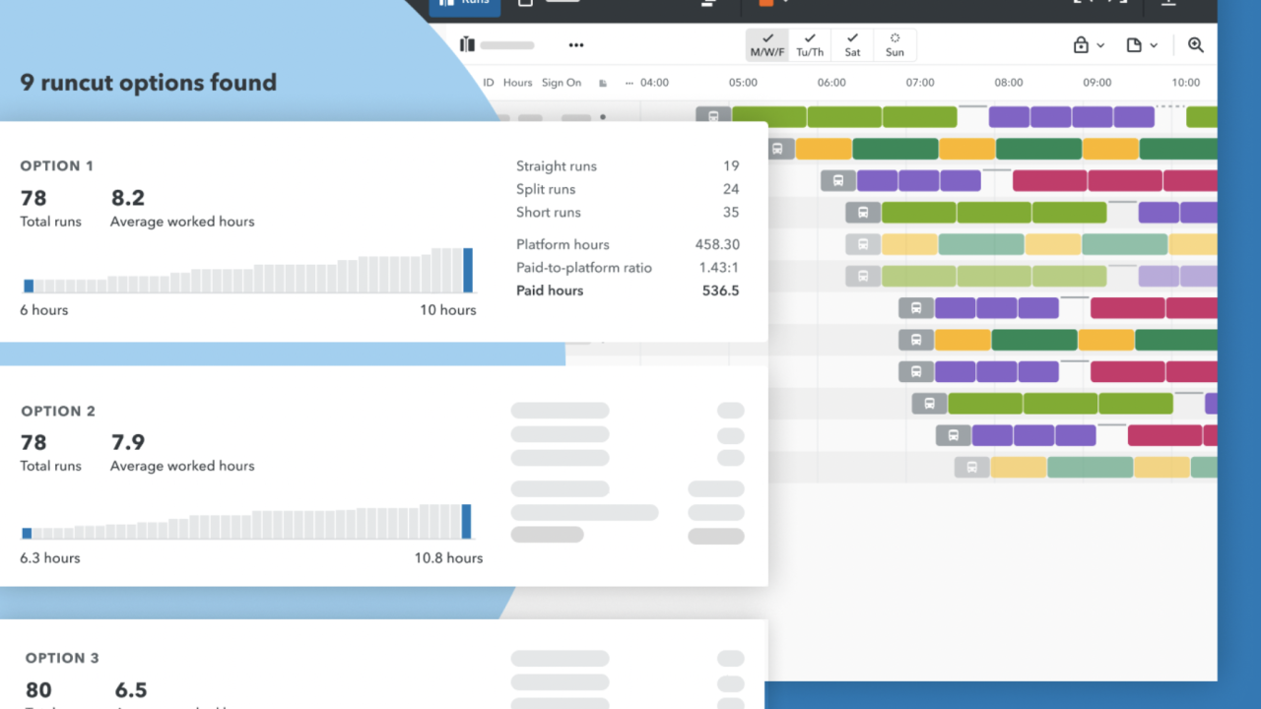Click the lock icon in the toolbar
This screenshot has width=1261, height=709.
(1081, 45)
